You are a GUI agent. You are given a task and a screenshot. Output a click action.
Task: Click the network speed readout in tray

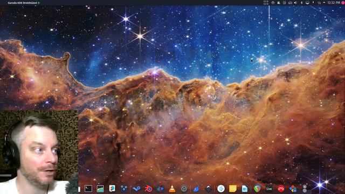[266, 3]
